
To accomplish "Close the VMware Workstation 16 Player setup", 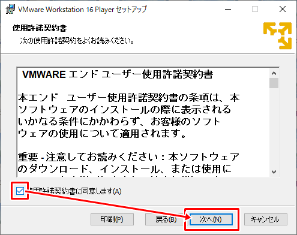I will [283, 9].
